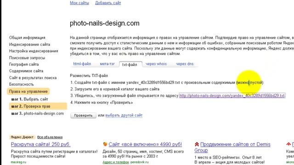Switch to the через dns tab

pyautogui.click(x=185, y=64)
